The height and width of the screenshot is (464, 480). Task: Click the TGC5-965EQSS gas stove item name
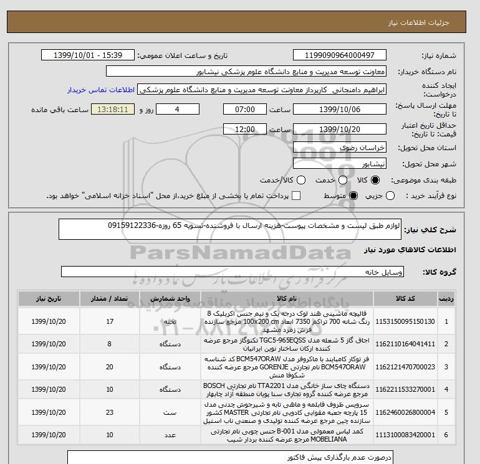[x=287, y=344]
